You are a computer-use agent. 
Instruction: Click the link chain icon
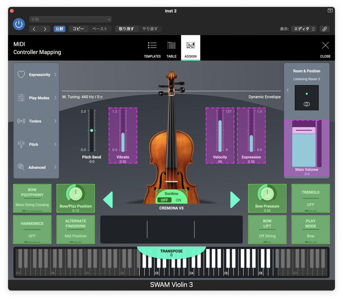[325, 29]
